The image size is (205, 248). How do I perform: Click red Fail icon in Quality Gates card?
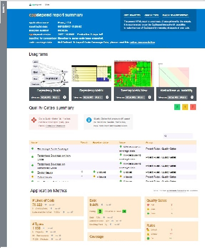[x=148, y=205]
